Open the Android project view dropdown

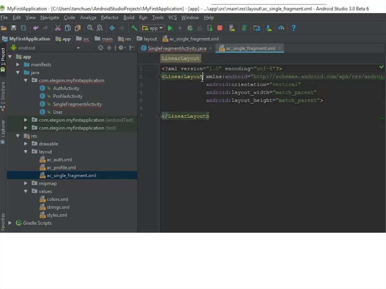click(78, 48)
